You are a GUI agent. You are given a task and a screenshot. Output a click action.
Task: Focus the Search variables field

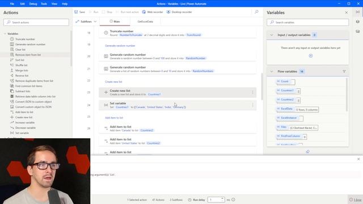point(307,22)
